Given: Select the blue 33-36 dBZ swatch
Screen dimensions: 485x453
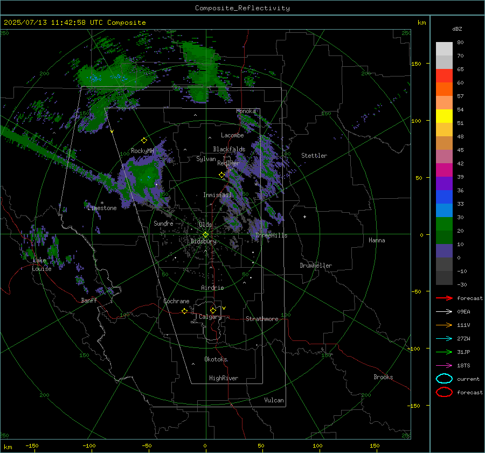Looking at the screenshot, I should (444, 197).
